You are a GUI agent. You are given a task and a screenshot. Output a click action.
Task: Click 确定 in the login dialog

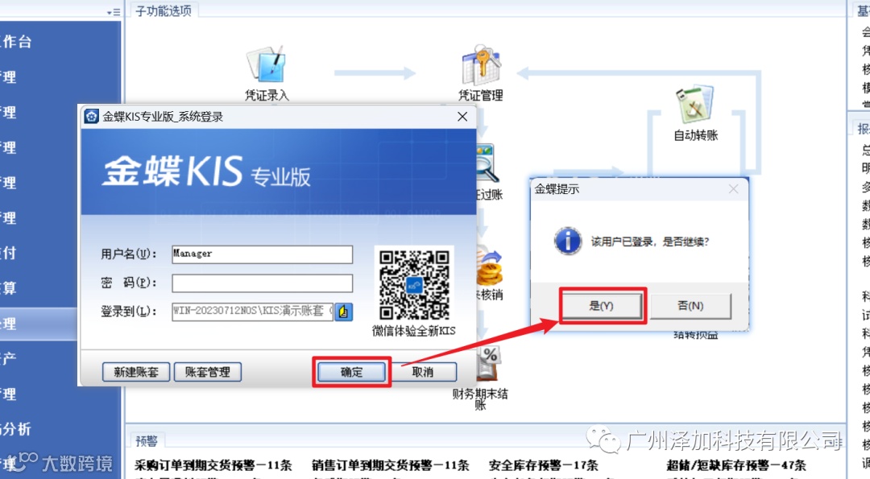pos(351,372)
